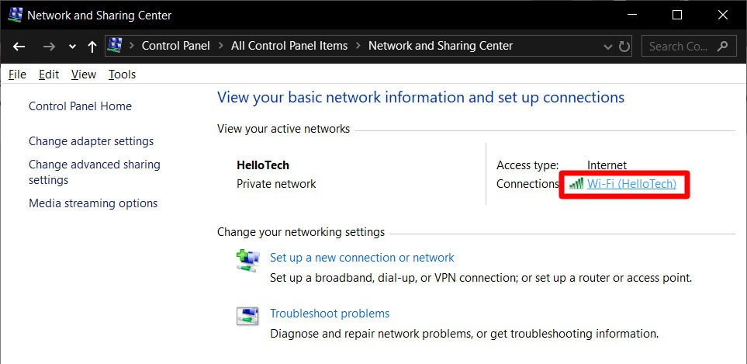
Task: Expand the chevron after Control Panel breadcrumb
Action: [x=221, y=46]
